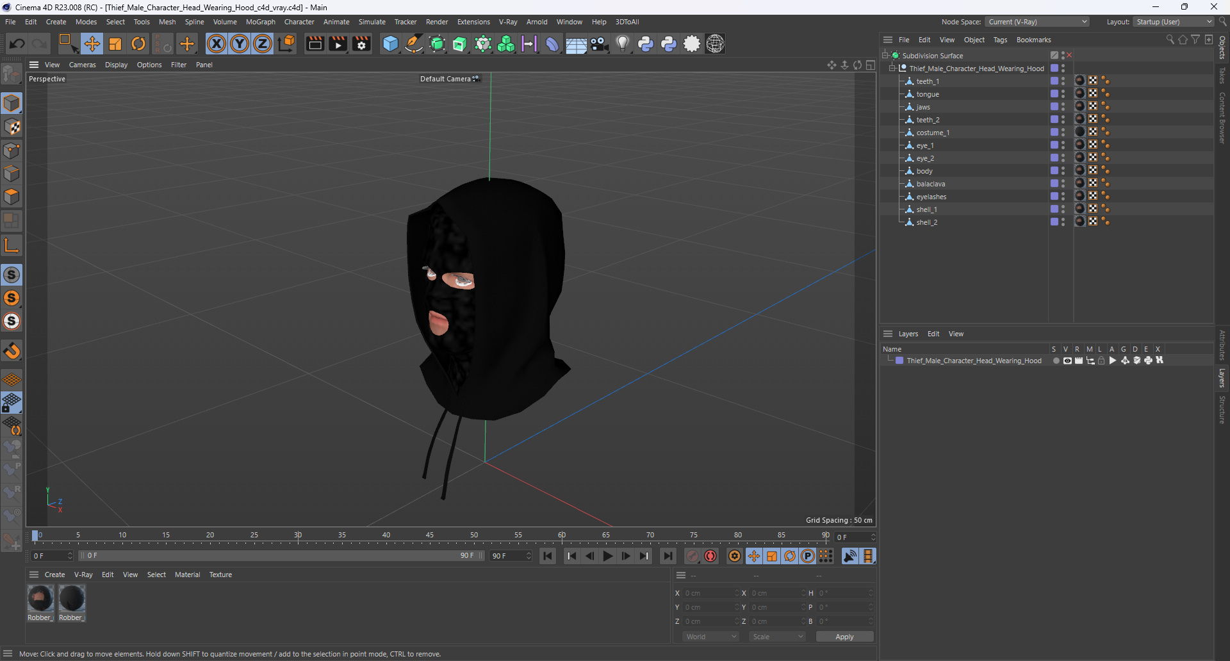Click the Spline Pen tool icon
The width and height of the screenshot is (1230, 661).
[x=414, y=44]
